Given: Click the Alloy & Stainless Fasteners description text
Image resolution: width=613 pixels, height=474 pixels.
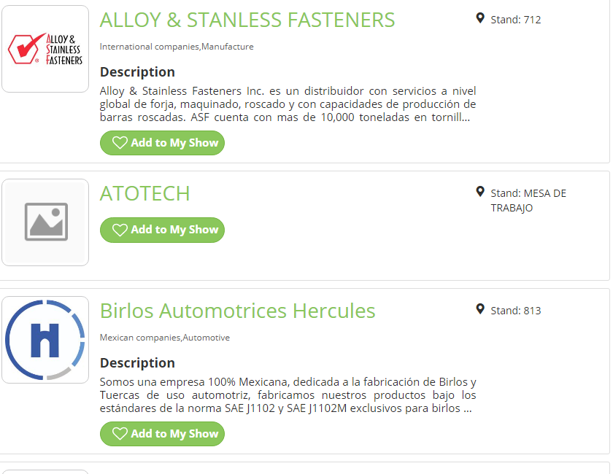Looking at the screenshot, I should point(288,104).
